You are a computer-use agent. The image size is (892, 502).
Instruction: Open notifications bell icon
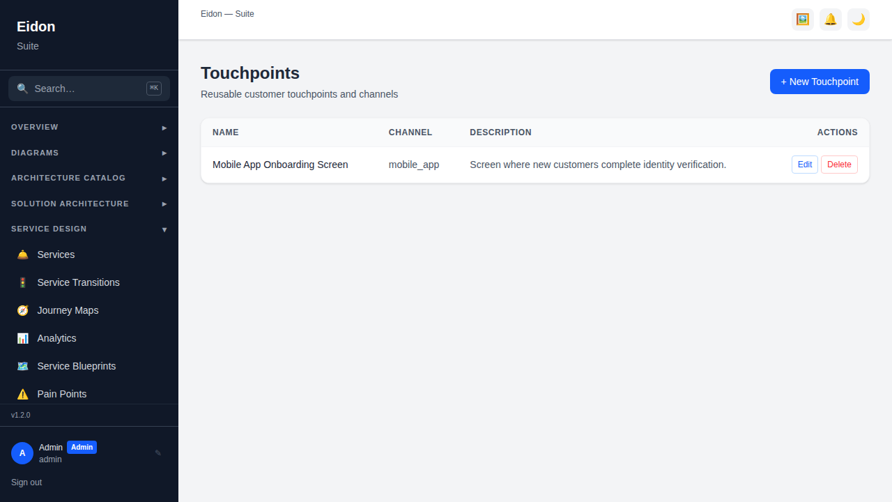[x=831, y=20]
